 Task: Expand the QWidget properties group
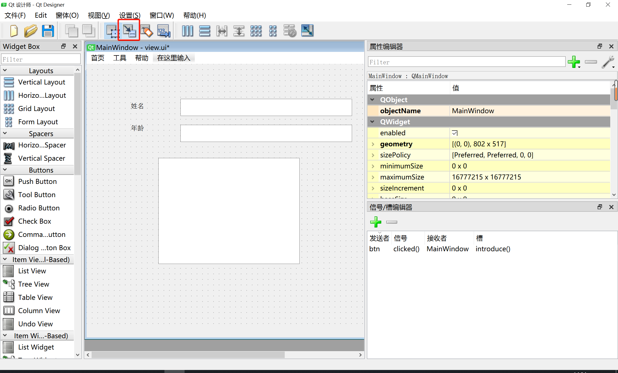tap(372, 121)
